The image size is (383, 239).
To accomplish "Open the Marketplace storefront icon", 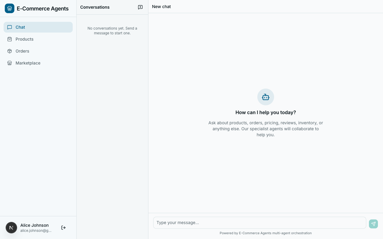I will 10,63.
